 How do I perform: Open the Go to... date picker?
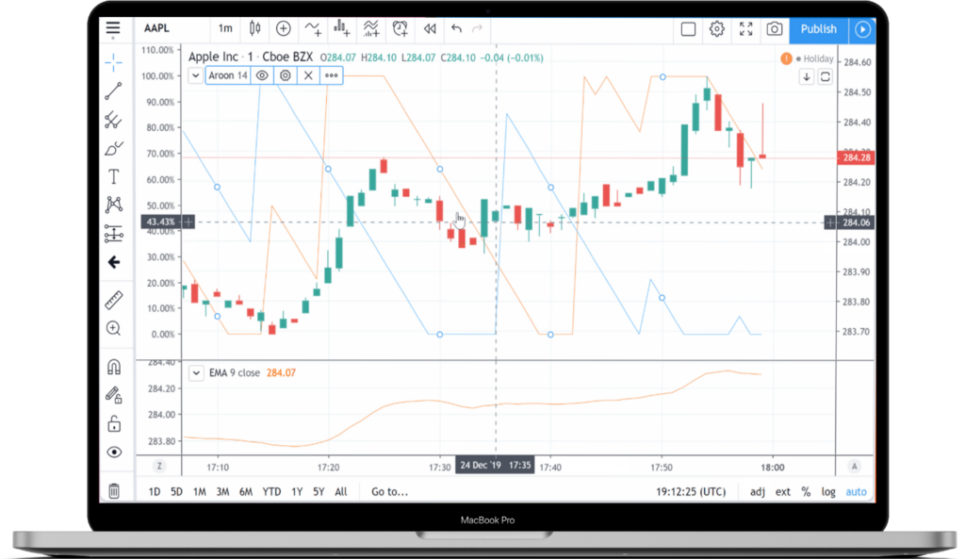coord(389,491)
